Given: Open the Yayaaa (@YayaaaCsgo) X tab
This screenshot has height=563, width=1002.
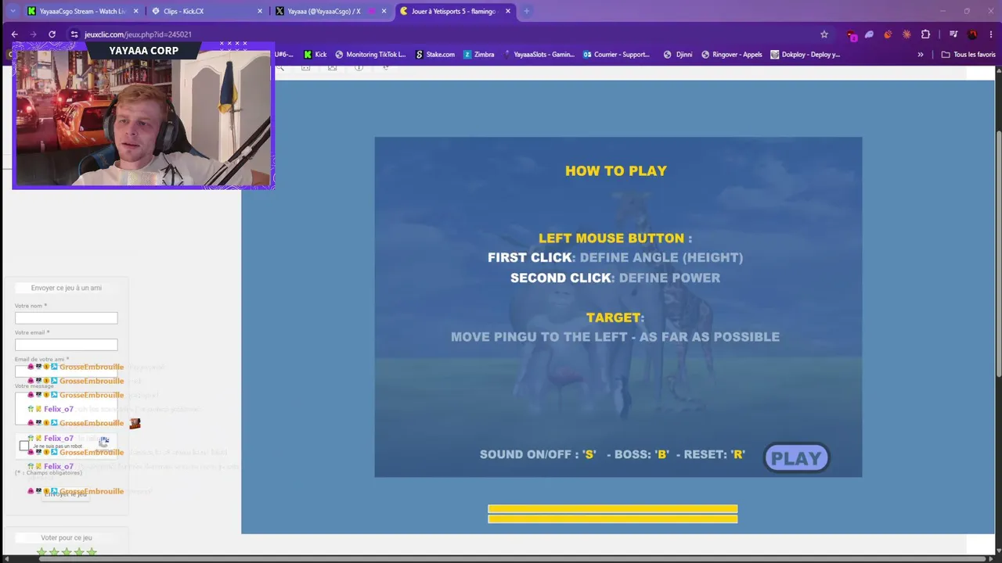Looking at the screenshot, I should click(x=323, y=11).
